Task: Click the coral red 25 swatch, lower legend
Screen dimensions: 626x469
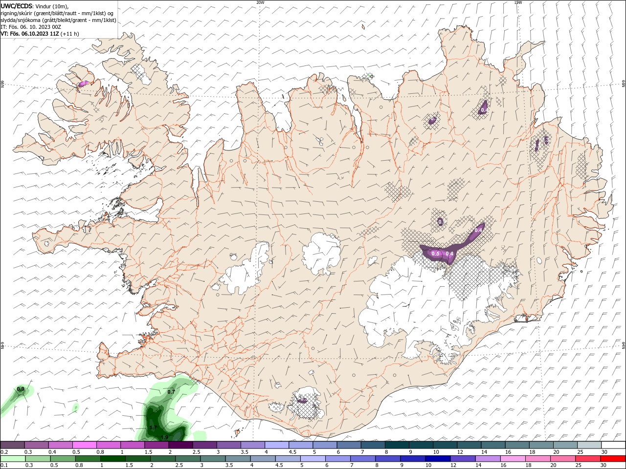Action: click(x=587, y=459)
